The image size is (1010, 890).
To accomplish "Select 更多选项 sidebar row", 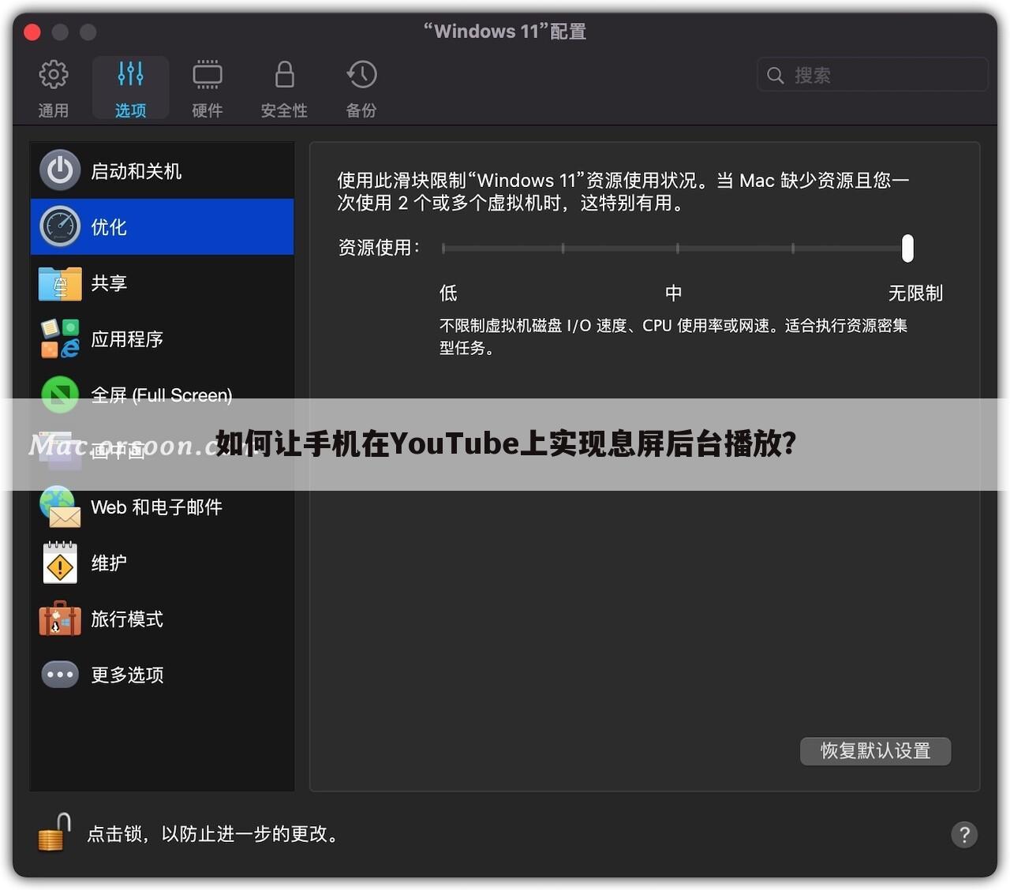I will (x=162, y=675).
